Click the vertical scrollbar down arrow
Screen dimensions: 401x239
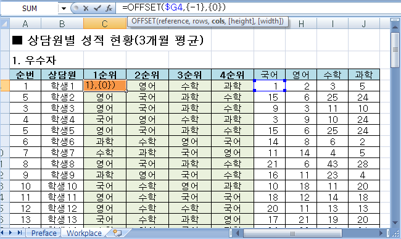point(395,222)
